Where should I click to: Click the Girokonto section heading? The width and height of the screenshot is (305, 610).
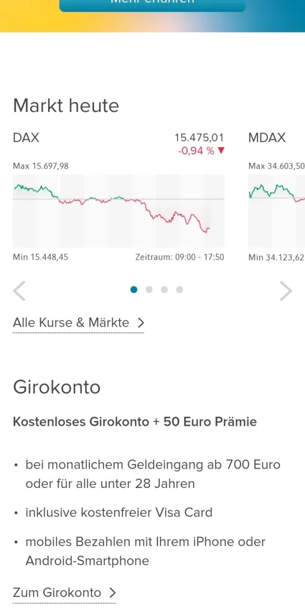point(56,387)
